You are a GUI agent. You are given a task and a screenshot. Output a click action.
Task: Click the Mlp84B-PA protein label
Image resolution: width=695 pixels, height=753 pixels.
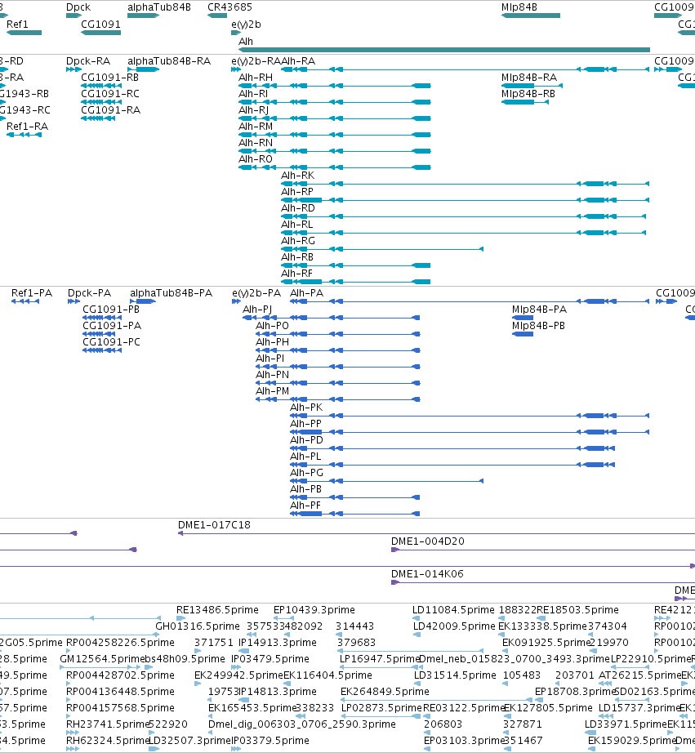539,310
